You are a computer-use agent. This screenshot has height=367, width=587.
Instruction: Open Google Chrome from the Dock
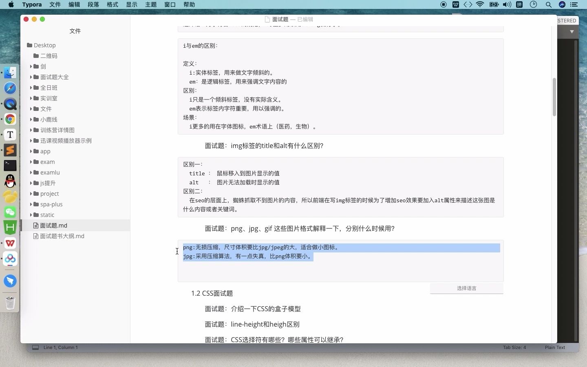coord(10,119)
